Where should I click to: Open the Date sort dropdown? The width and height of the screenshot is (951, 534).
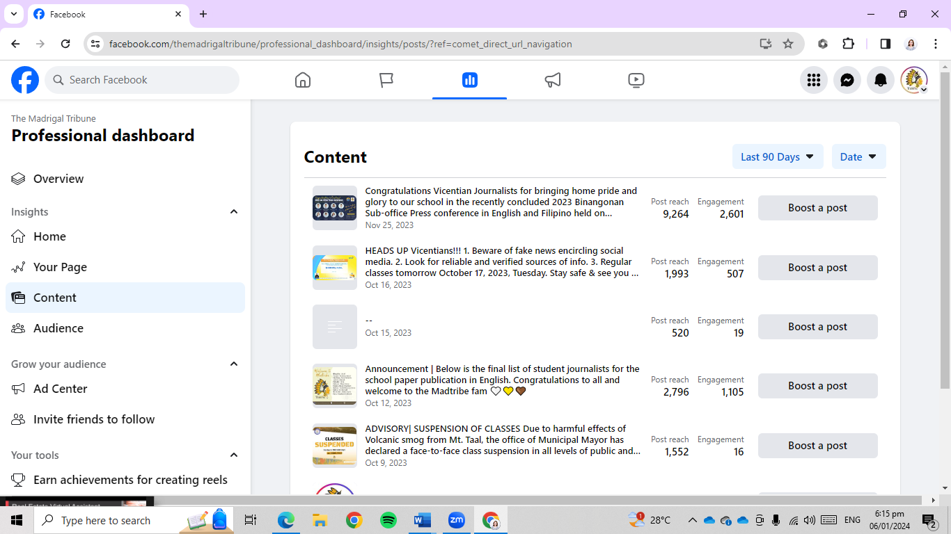coord(859,156)
